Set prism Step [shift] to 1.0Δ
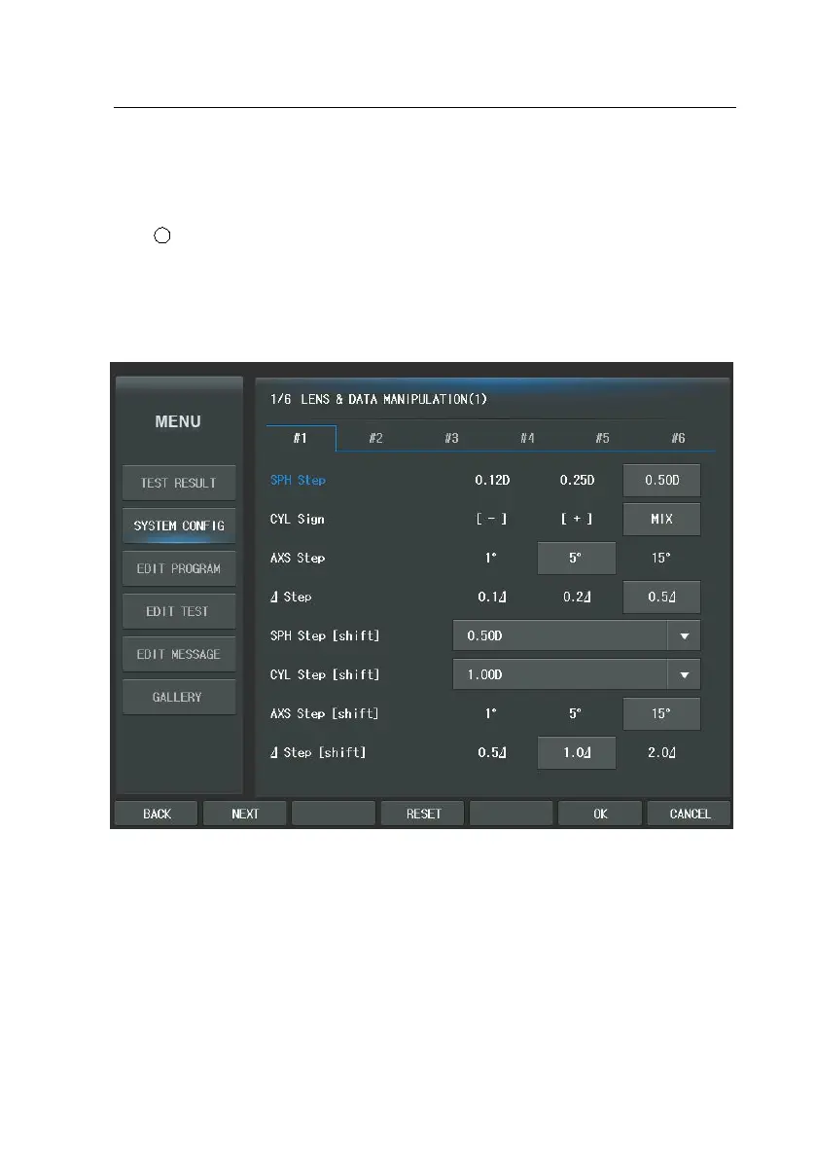816x1159 pixels. 577,752
